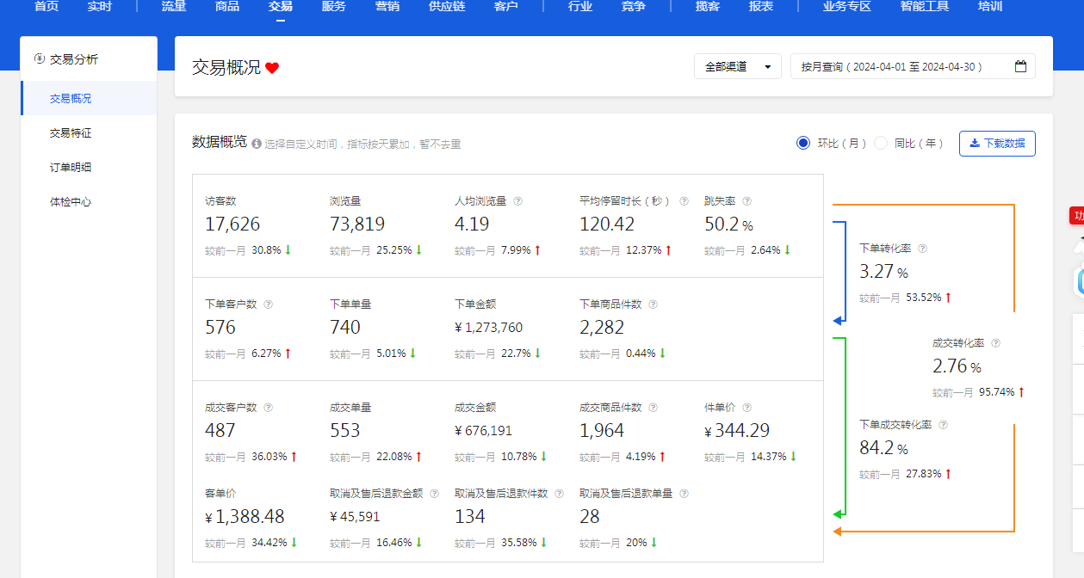Click help icon next to 下单客户数
The height and width of the screenshot is (578, 1084).
coord(268,304)
